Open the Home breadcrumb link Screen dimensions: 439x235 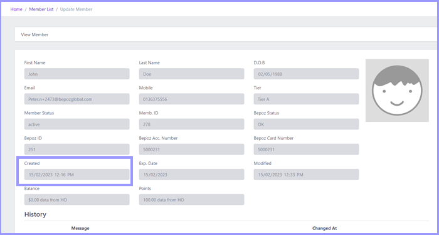[16, 9]
